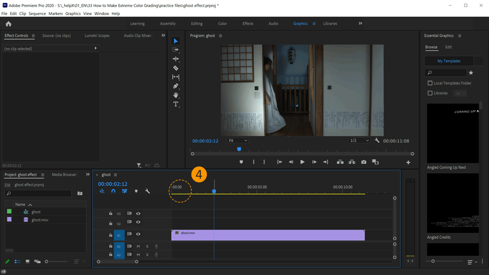This screenshot has height=275, width=489.
Task: Check the Libraries checkbox
Action: click(x=430, y=93)
